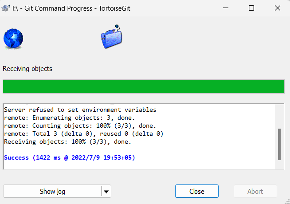
Task: Click the "remote: Counting objects" log line
Action: point(80,126)
